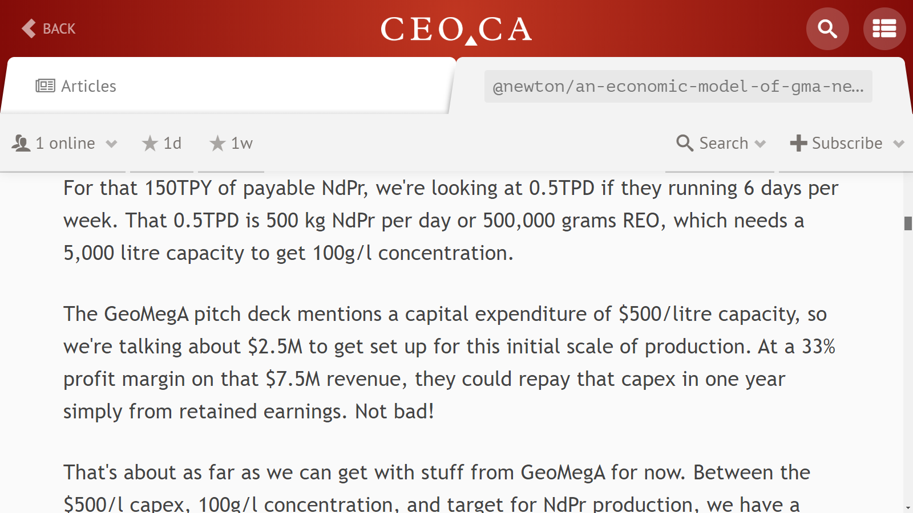Click the Articles newspaper icon
913x513 pixels.
coord(46,86)
